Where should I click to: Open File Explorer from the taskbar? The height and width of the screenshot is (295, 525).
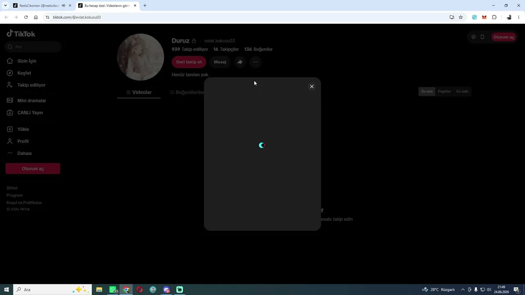[x=99, y=290]
